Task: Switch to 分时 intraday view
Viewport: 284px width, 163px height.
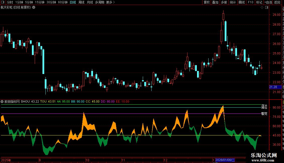Action: (10, 2)
